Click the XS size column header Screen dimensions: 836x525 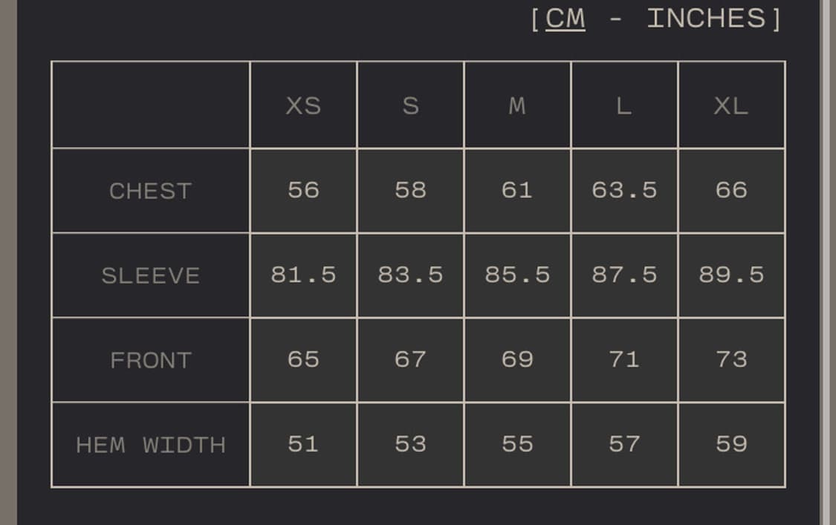click(303, 105)
